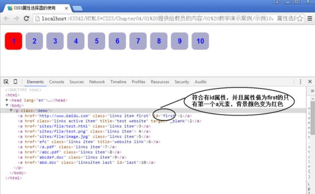The width and height of the screenshot is (315, 194).
Task: Click the red link box 1
Action: pos(14,41)
